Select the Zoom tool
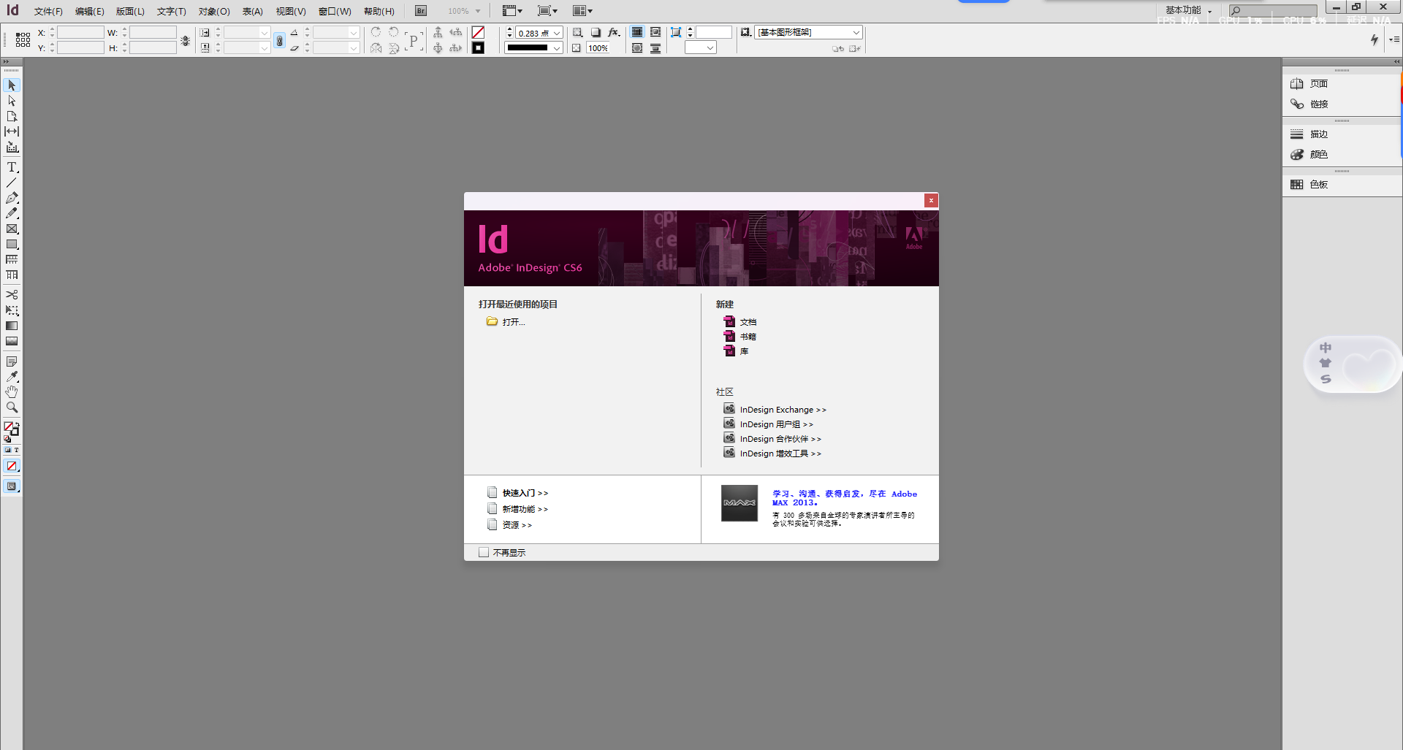Viewport: 1403px width, 750px height. click(x=12, y=407)
